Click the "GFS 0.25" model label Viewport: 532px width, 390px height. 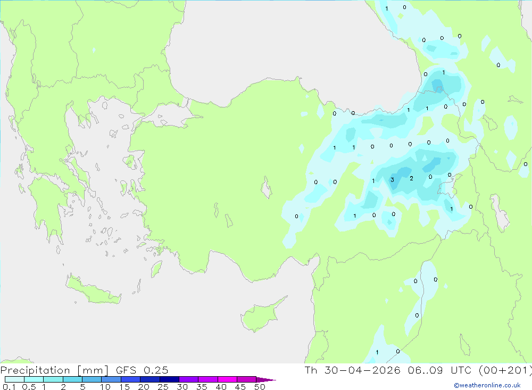(x=142, y=370)
